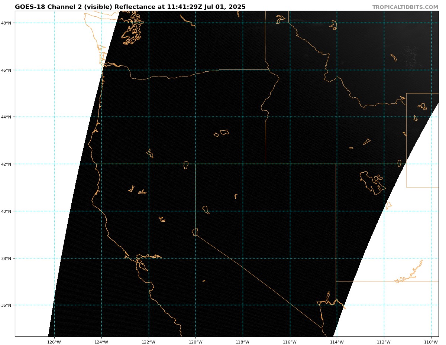Click the 122°W longitude label
Viewport: 446px width, 345px height.
point(149,342)
